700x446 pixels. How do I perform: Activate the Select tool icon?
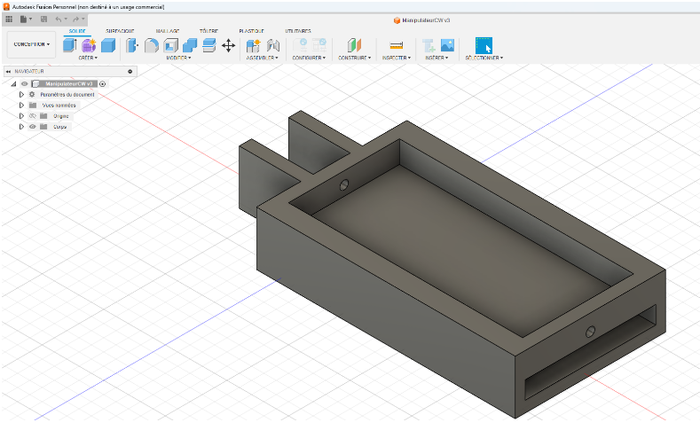[x=484, y=45]
